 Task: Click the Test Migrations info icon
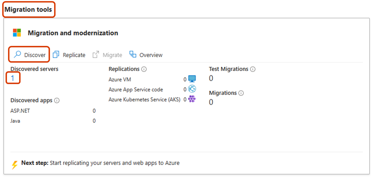(x=253, y=69)
